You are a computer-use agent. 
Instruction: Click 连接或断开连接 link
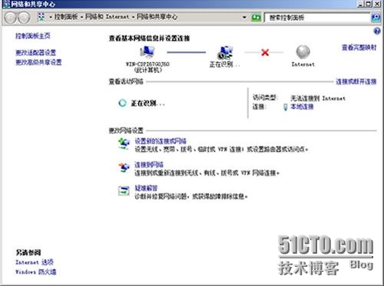[x=356, y=81]
